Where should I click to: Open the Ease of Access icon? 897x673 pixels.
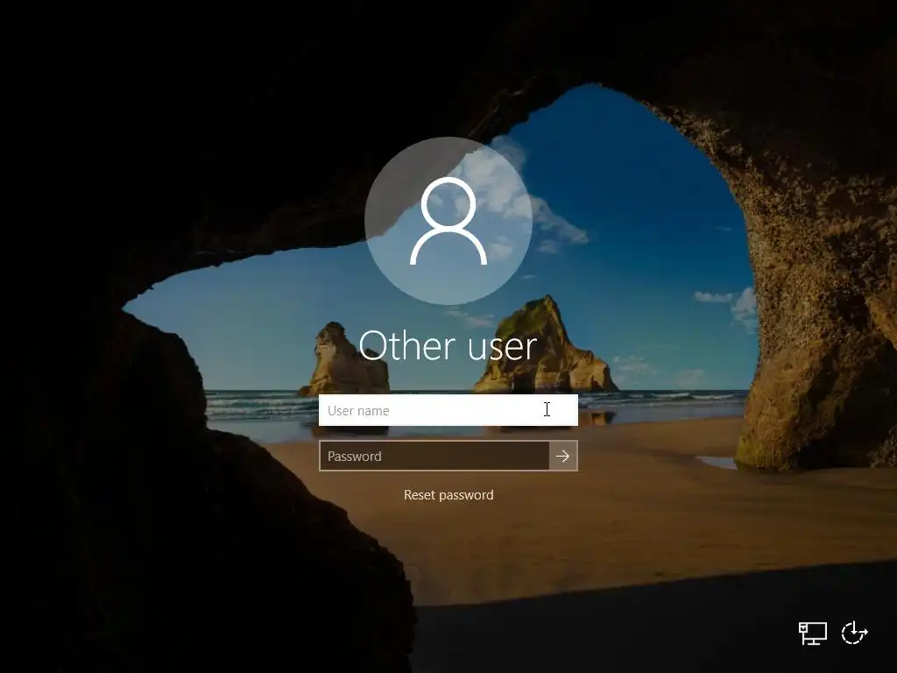point(855,633)
